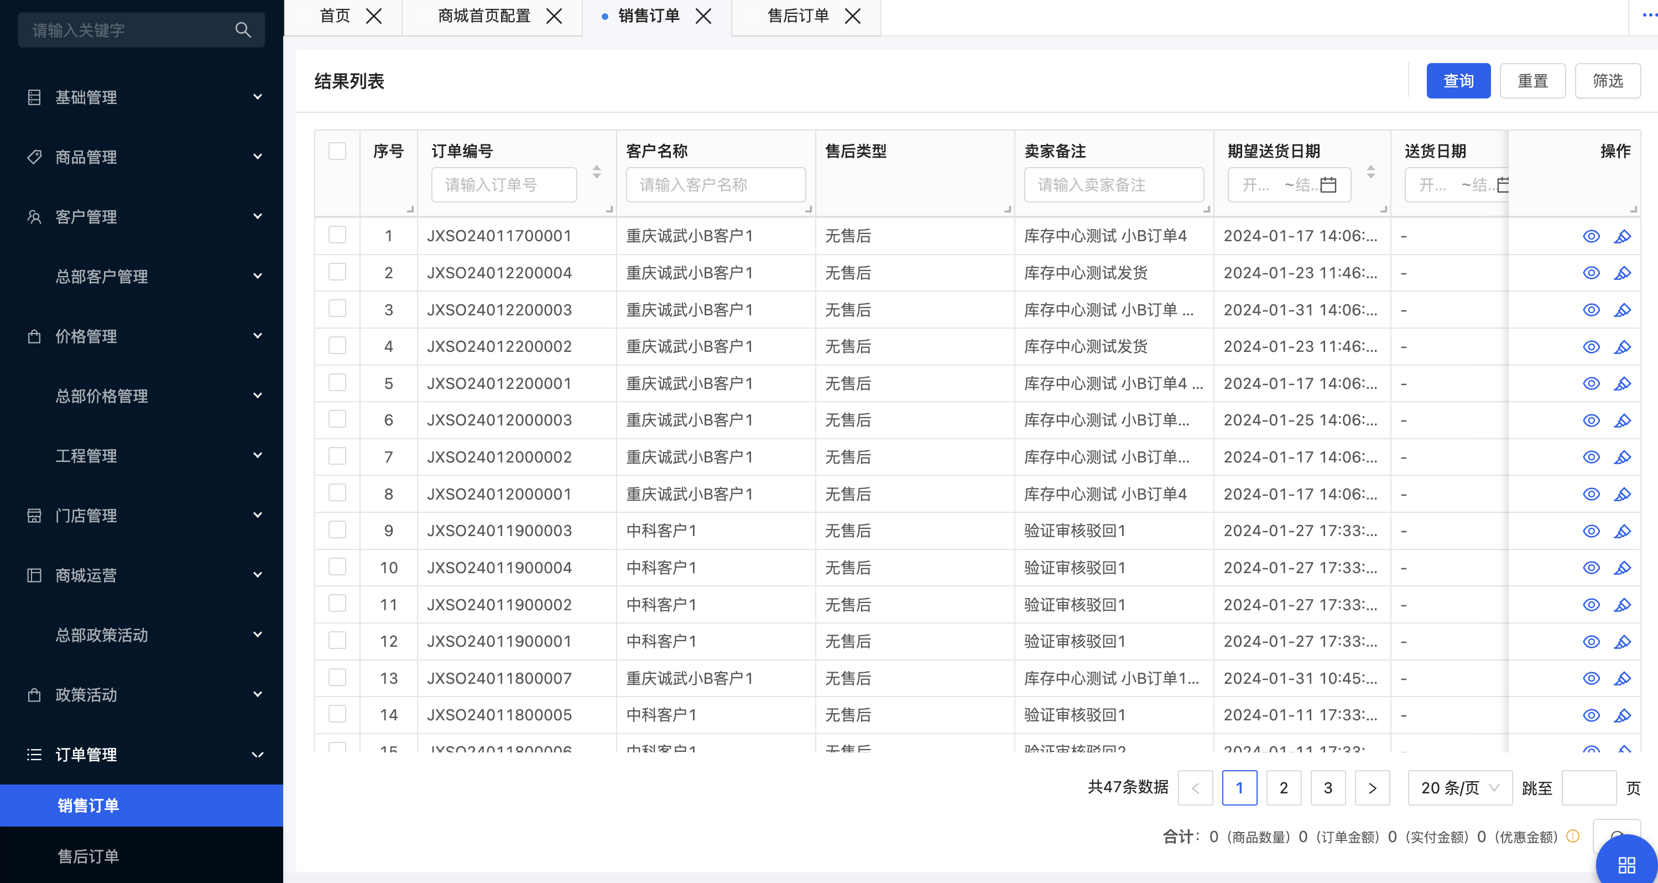Focus the 请输入订单号 filter field
Screen dimensions: 1658x883
(504, 185)
